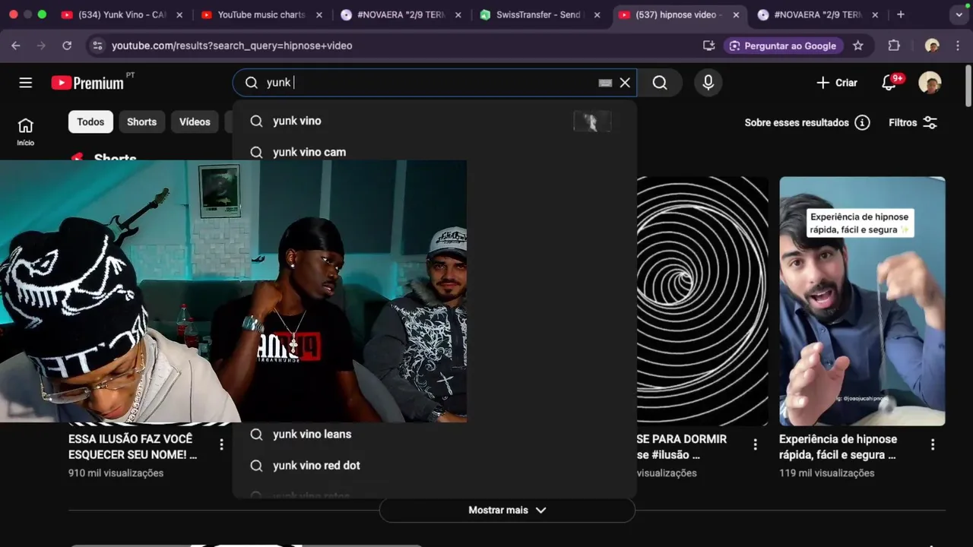Image resolution: width=973 pixels, height=547 pixels.
Task: Click the address bar URL
Action: click(x=232, y=46)
